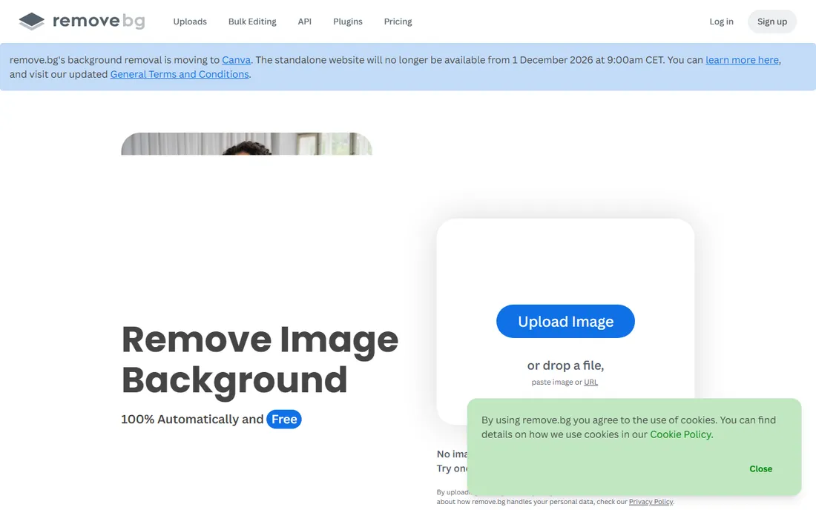
Task: Close the cookie notice
Action: point(761,469)
